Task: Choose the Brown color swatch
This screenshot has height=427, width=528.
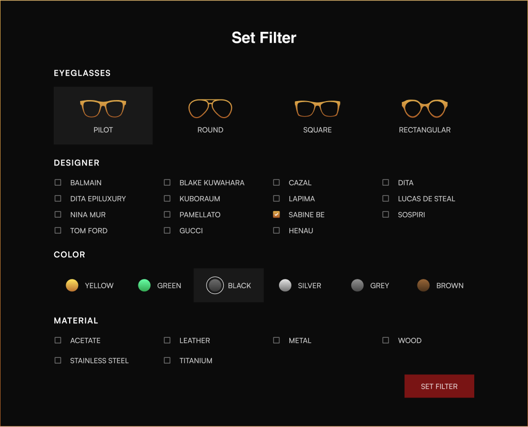Action: coord(423,286)
